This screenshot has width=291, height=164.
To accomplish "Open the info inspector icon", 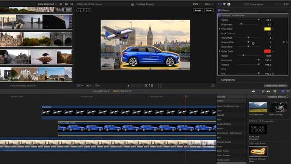I will pyautogui.click(x=229, y=4).
